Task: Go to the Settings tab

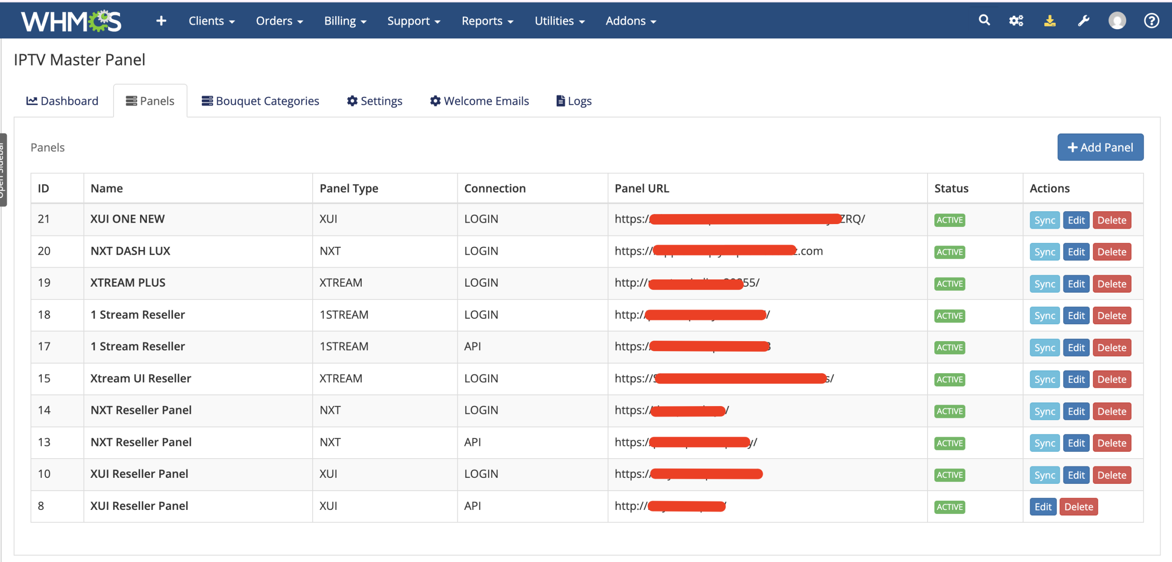Action: 374,101
